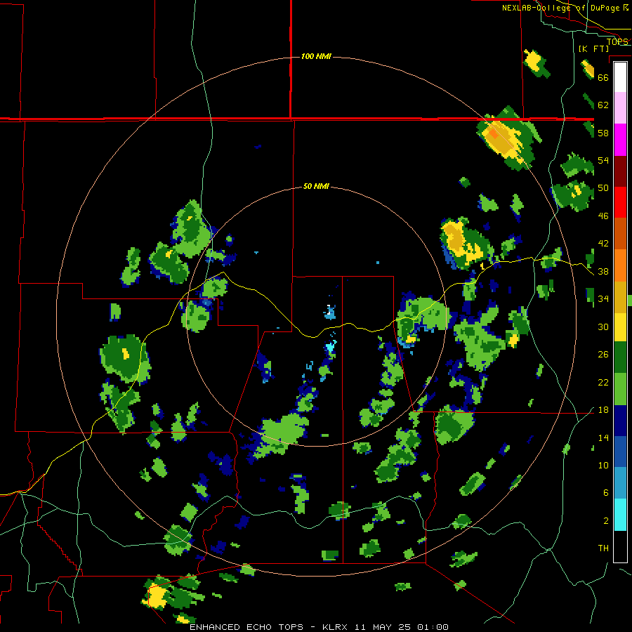Pick the magenta band in the tops legend
The height and width of the screenshot is (632, 632).
tap(620, 140)
